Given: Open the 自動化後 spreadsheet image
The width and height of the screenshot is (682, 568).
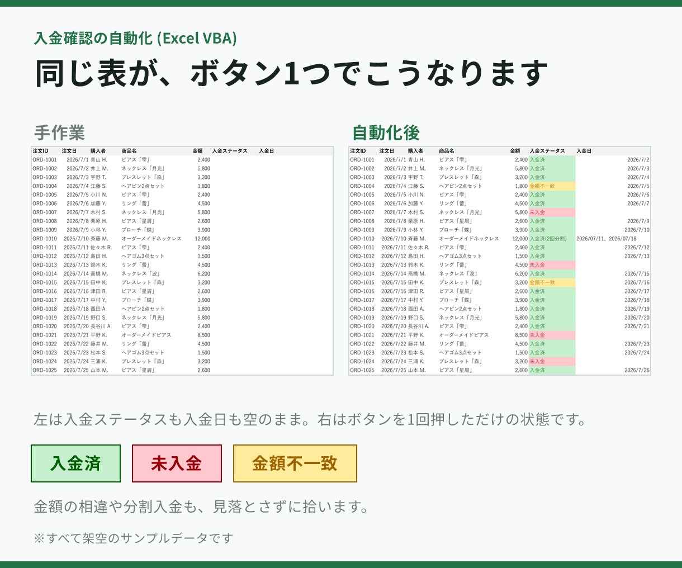Looking at the screenshot, I should coord(500,261).
